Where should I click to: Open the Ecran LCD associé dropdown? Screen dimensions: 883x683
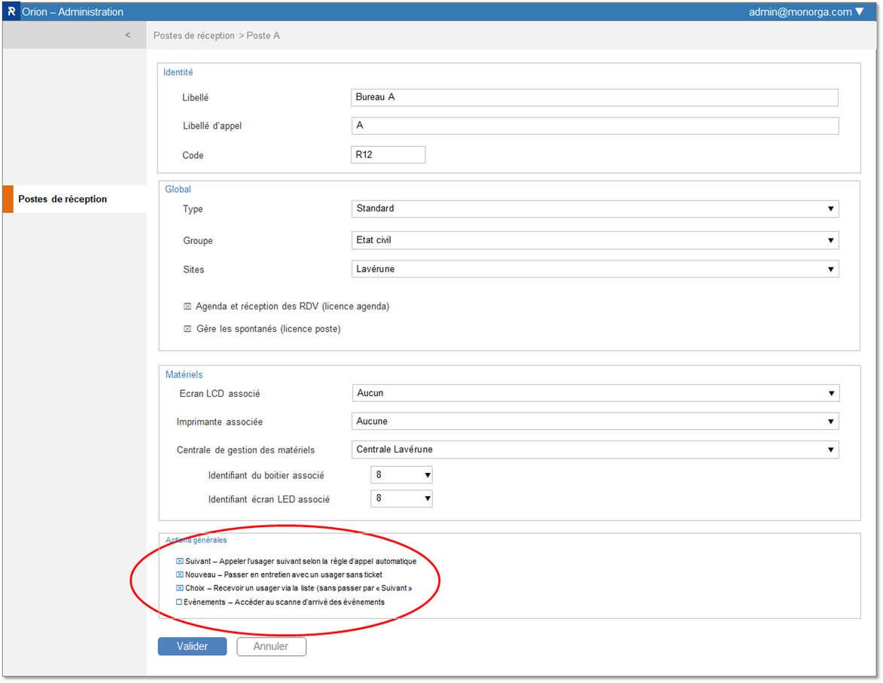click(x=595, y=393)
